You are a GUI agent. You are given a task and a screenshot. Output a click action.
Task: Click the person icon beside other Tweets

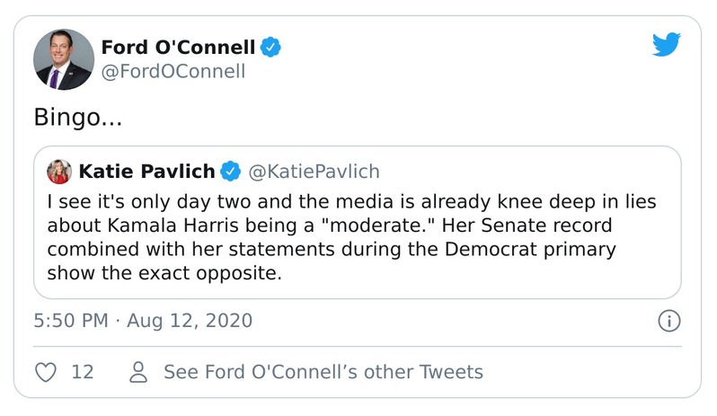coord(138,371)
